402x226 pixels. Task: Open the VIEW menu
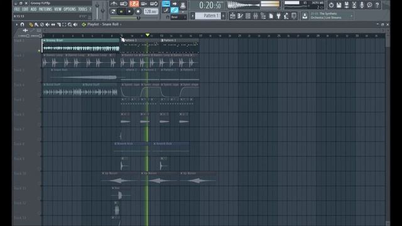[x=58, y=9]
